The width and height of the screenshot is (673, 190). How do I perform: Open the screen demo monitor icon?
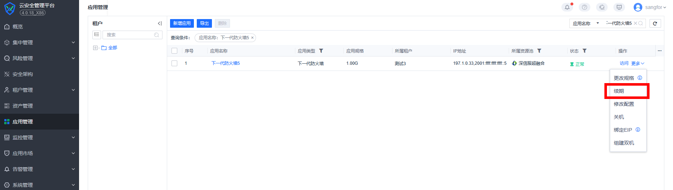pos(619,7)
